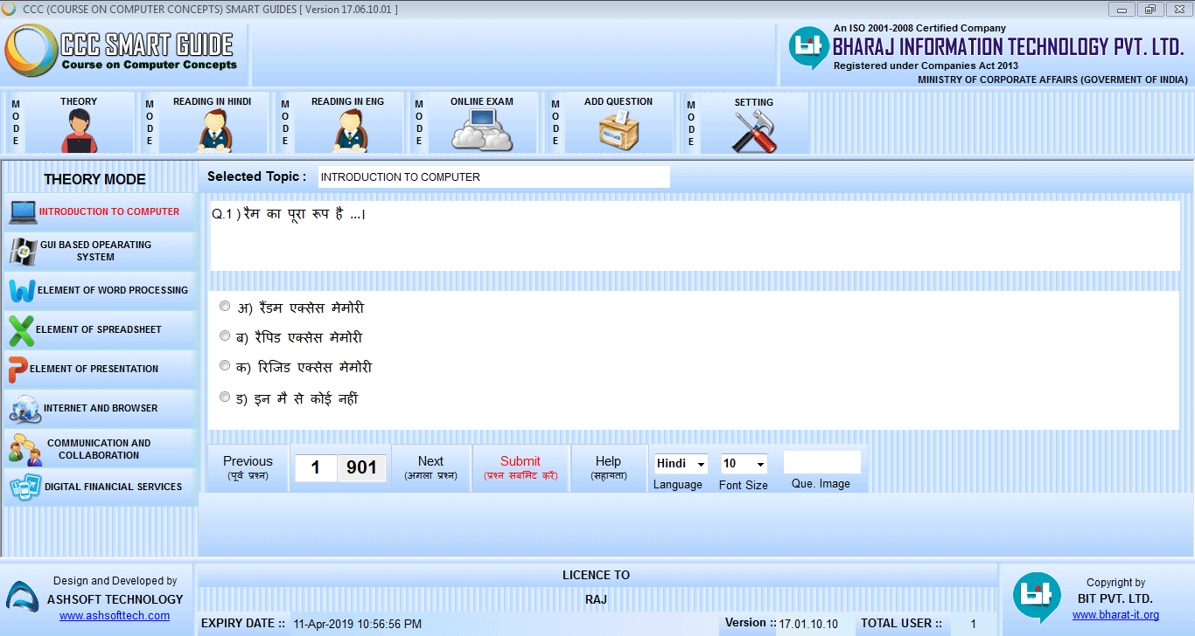Image resolution: width=1195 pixels, height=636 pixels.
Task: Click the TOTAL USER value 1
Action: pos(973,624)
